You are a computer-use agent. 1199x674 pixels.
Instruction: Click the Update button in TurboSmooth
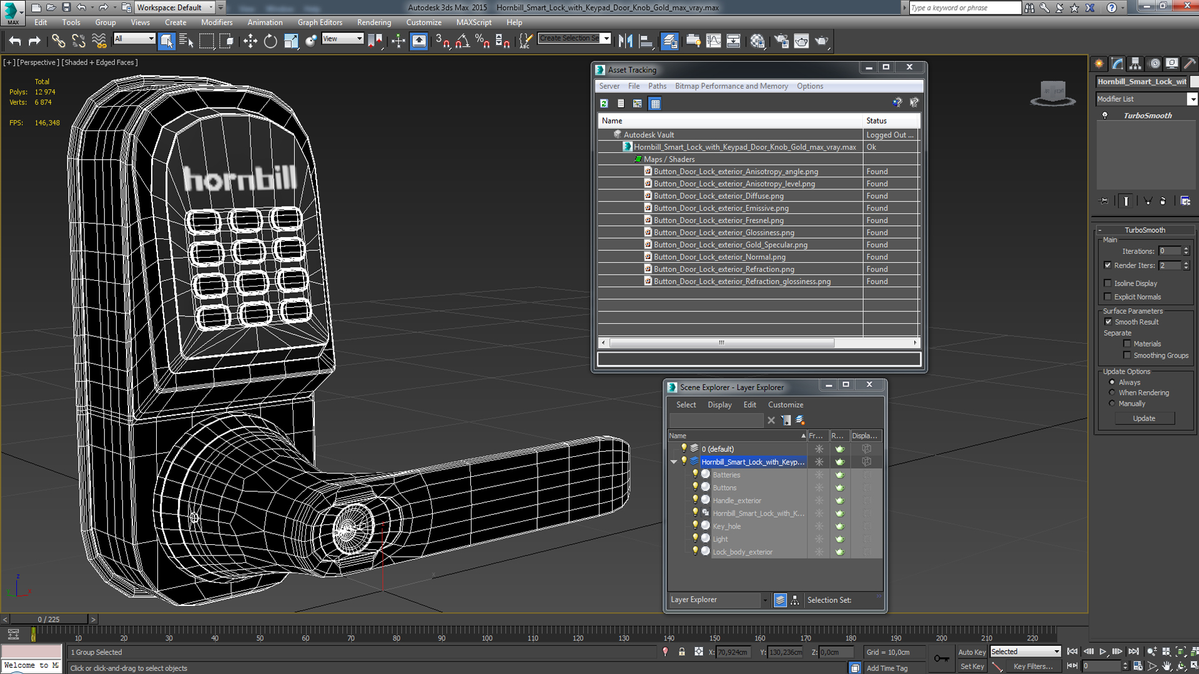coord(1144,419)
